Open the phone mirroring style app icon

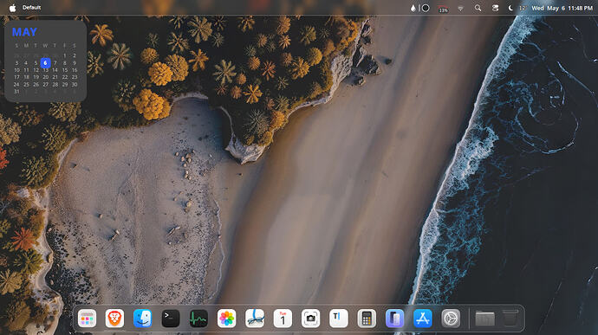(x=394, y=319)
